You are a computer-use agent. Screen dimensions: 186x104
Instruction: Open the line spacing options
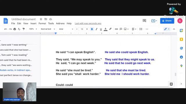coord(141,29)
